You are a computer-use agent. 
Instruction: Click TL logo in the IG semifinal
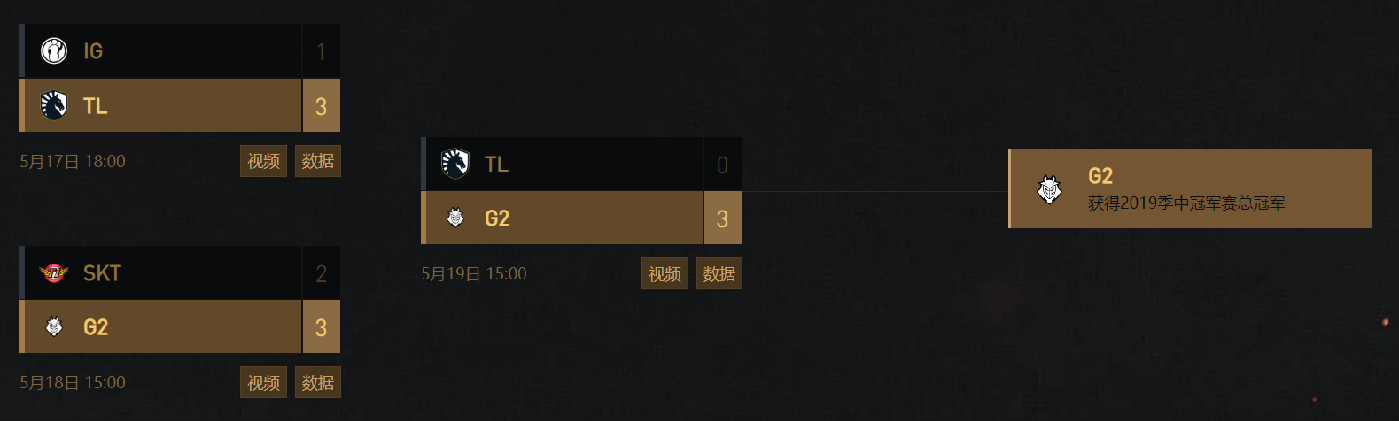(54, 106)
